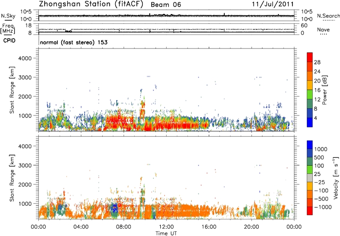The width and height of the screenshot is (340, 236).
Task: Click the 12:00 time tick label
Action: [x=166, y=227]
